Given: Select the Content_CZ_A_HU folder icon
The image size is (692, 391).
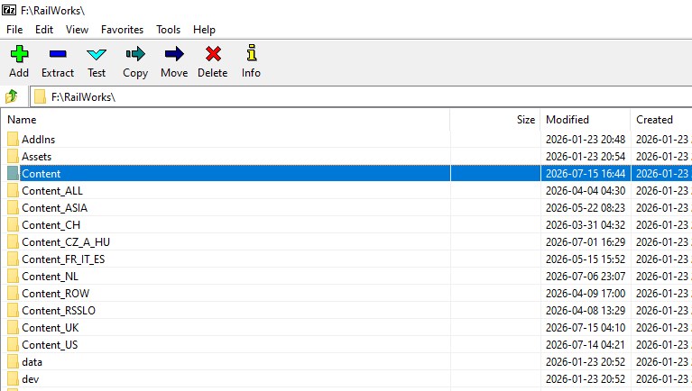Looking at the screenshot, I should (x=13, y=242).
